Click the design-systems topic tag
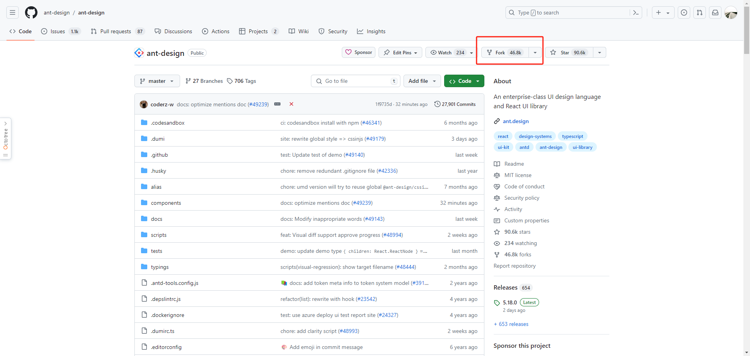 tap(535, 136)
